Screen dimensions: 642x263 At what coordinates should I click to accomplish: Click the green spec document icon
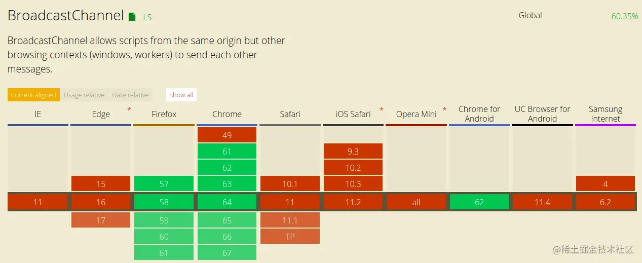(132, 17)
